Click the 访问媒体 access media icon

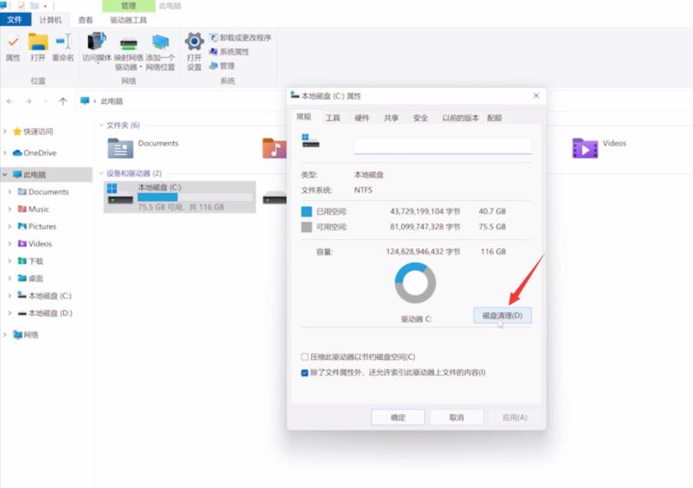click(97, 42)
